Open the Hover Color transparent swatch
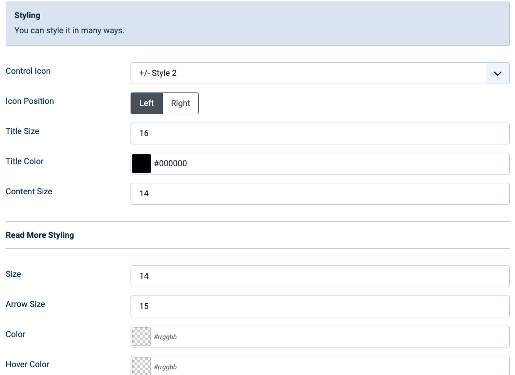Viewport: 515px width, 375px height. (141, 366)
